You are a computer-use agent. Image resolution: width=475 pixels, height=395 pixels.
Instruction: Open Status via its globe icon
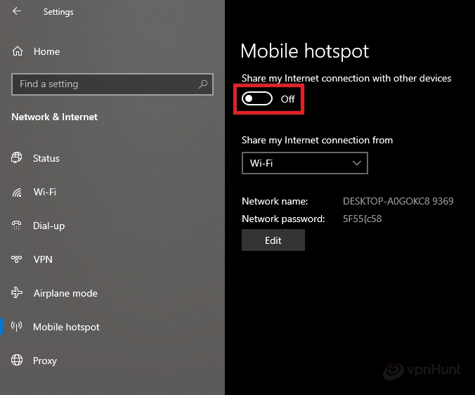(x=17, y=158)
